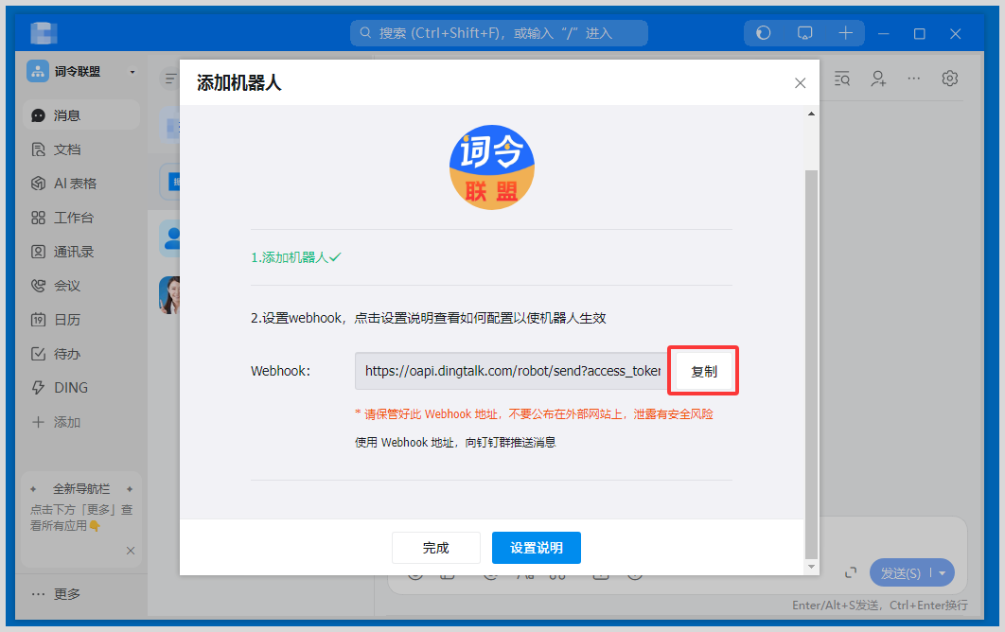Image resolution: width=1005 pixels, height=632 pixels.
Task: Open the 发送 button dropdown arrow
Action: (943, 573)
